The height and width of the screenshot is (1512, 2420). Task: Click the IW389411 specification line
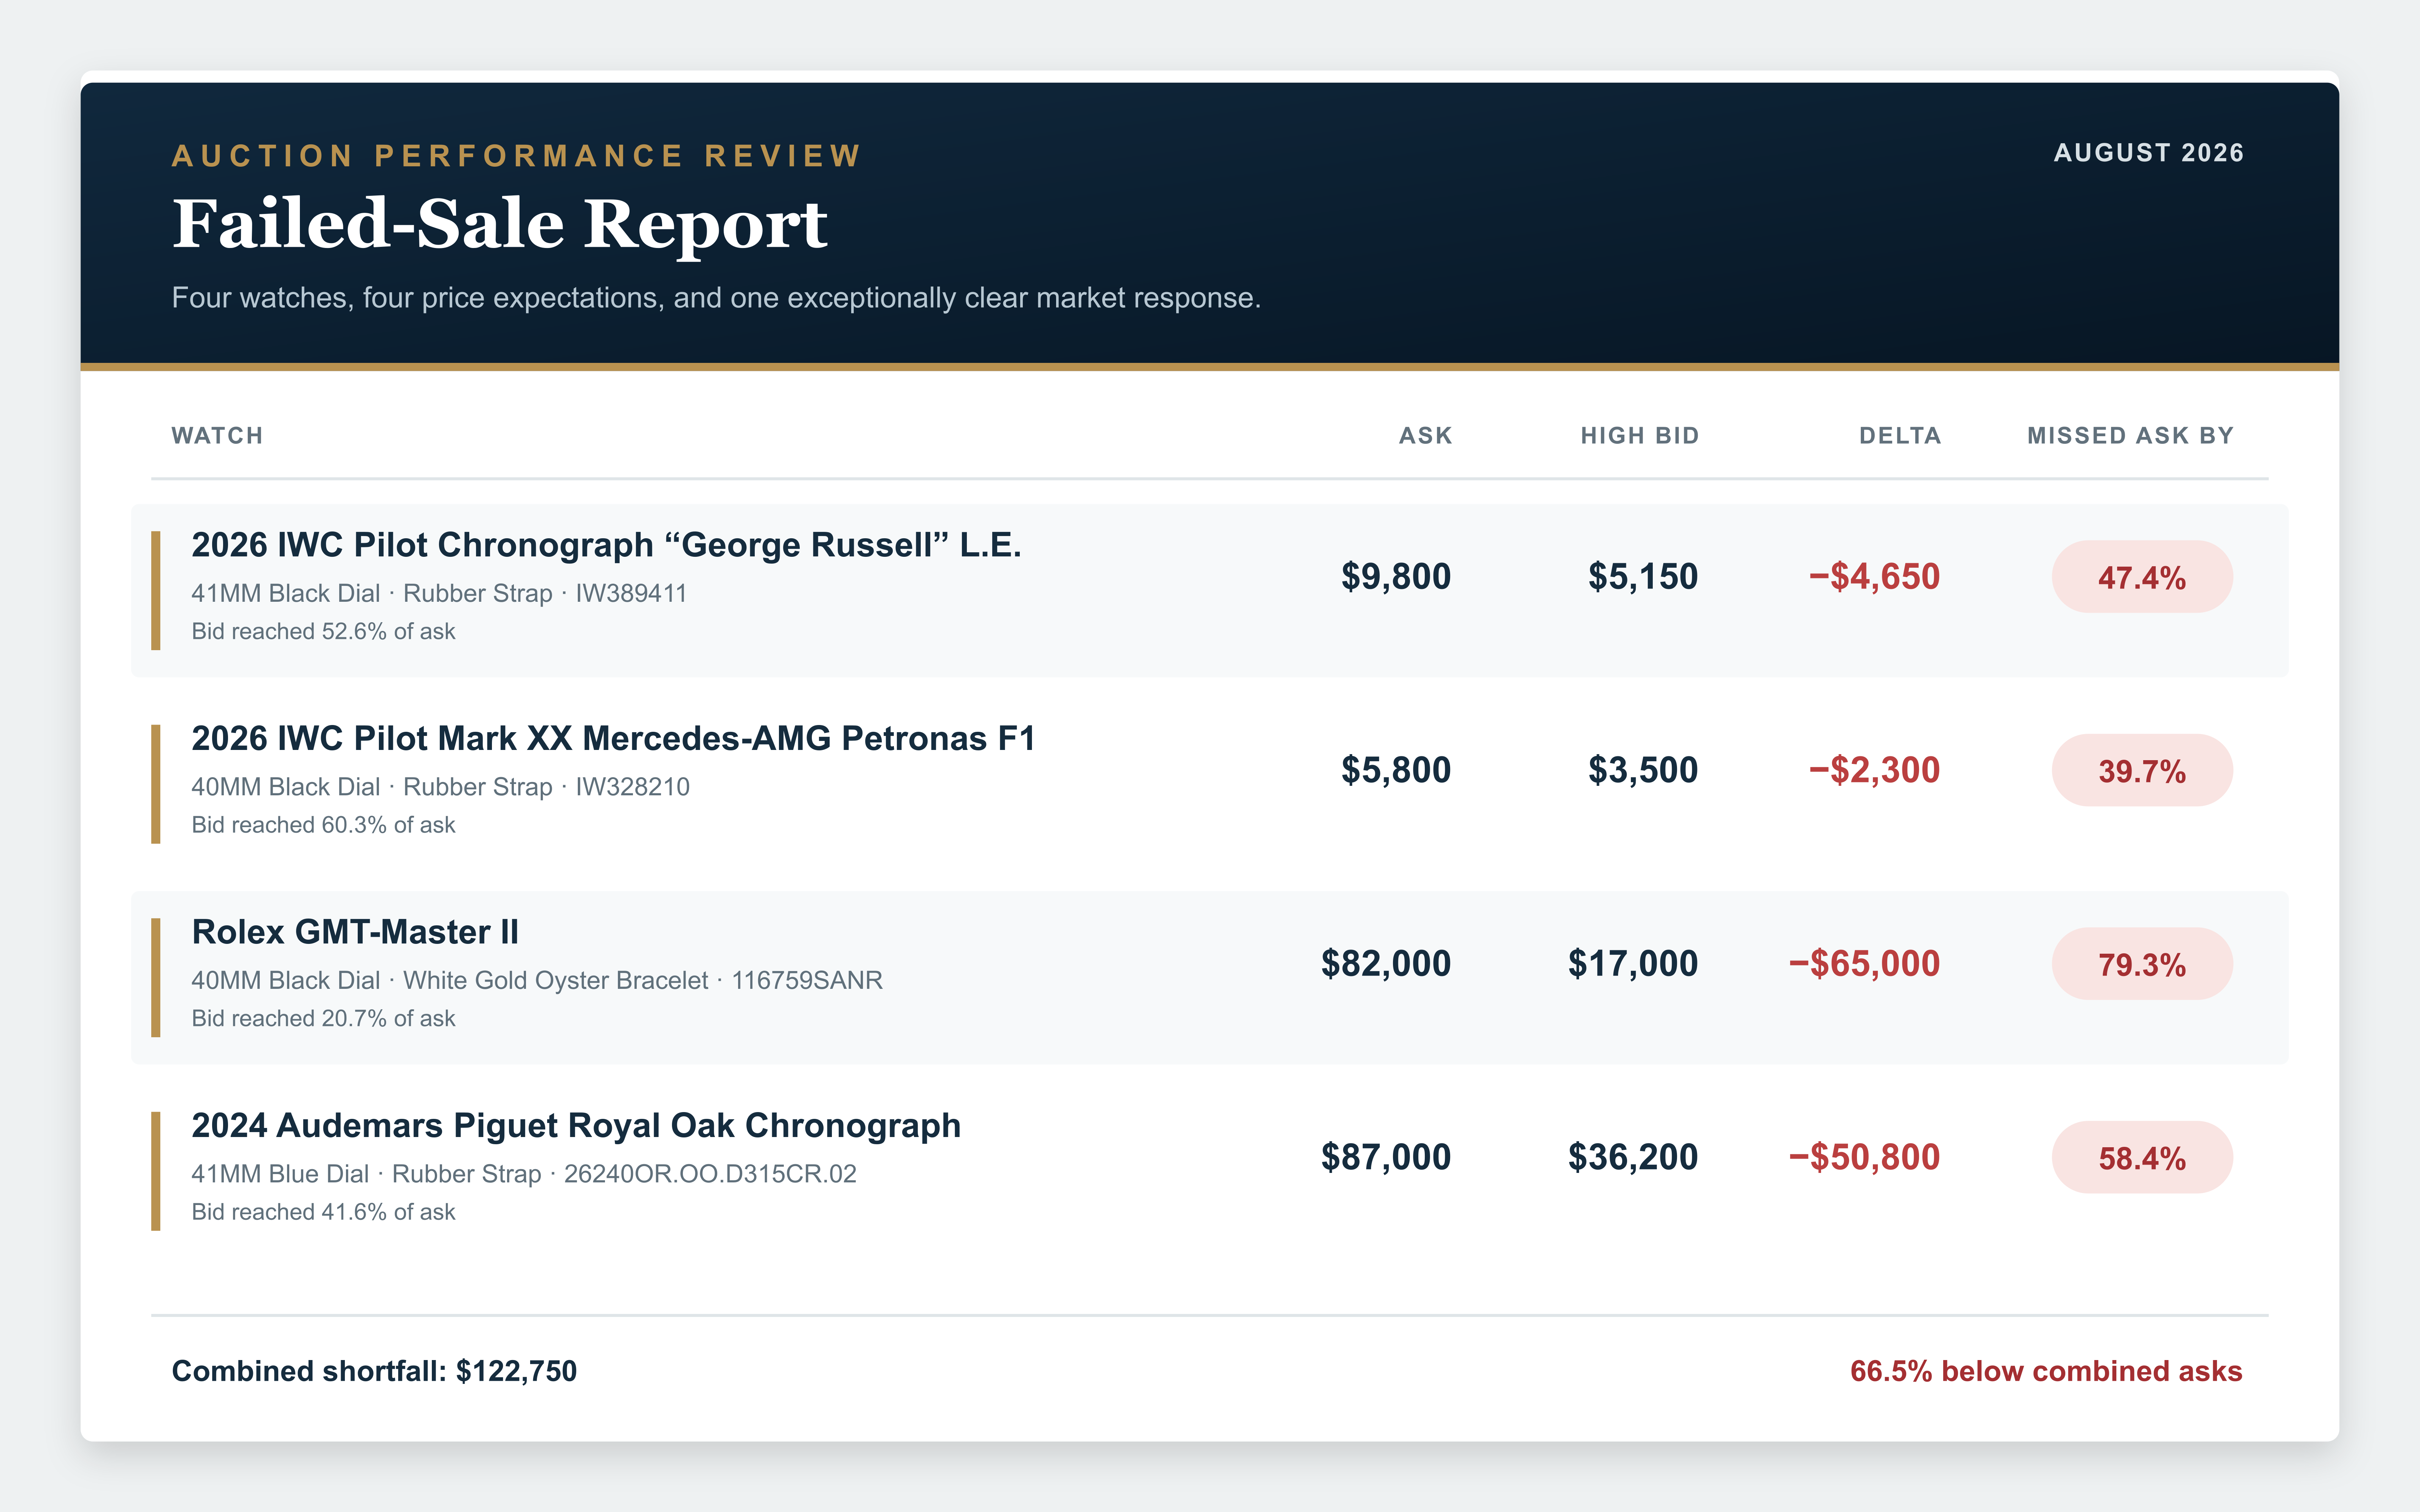coord(439,593)
